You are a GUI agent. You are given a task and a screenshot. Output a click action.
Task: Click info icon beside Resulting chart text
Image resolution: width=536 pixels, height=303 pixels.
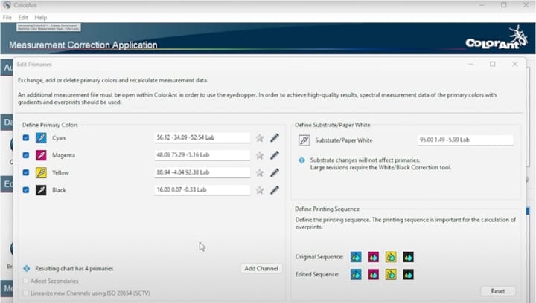pos(26,269)
